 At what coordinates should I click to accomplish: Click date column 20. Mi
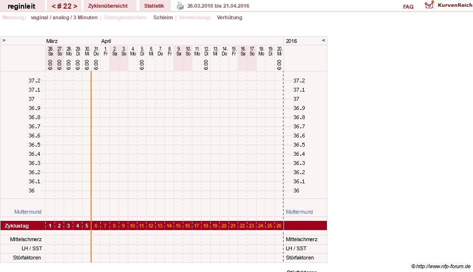279,51
